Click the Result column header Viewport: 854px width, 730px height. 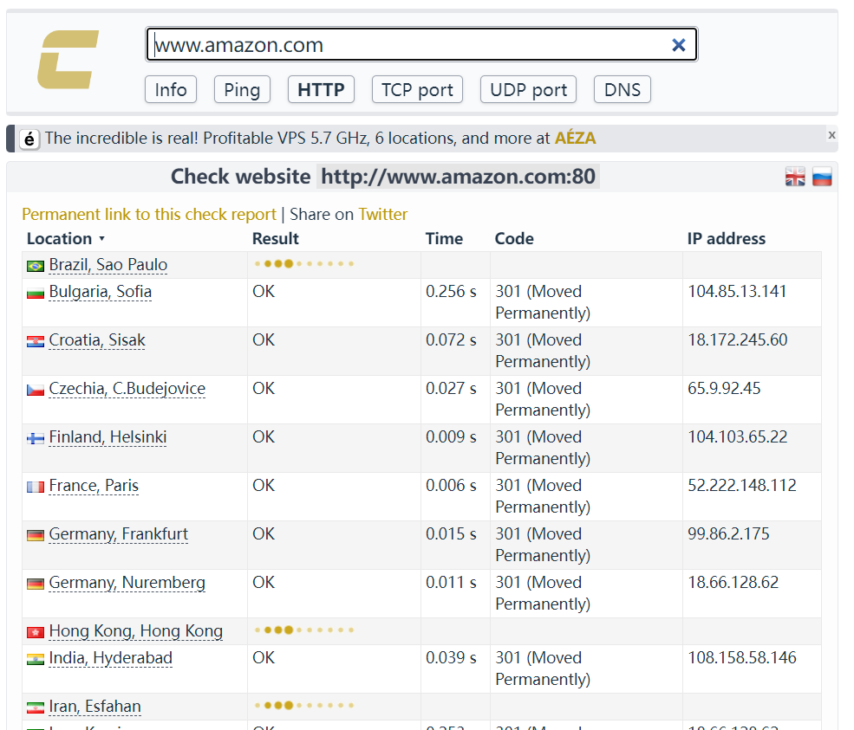[x=276, y=239]
